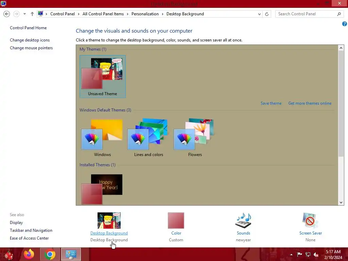This screenshot has height=261, width=348.
Task: Click the window system icon in title bar
Action: pyautogui.click(x=3, y=3)
